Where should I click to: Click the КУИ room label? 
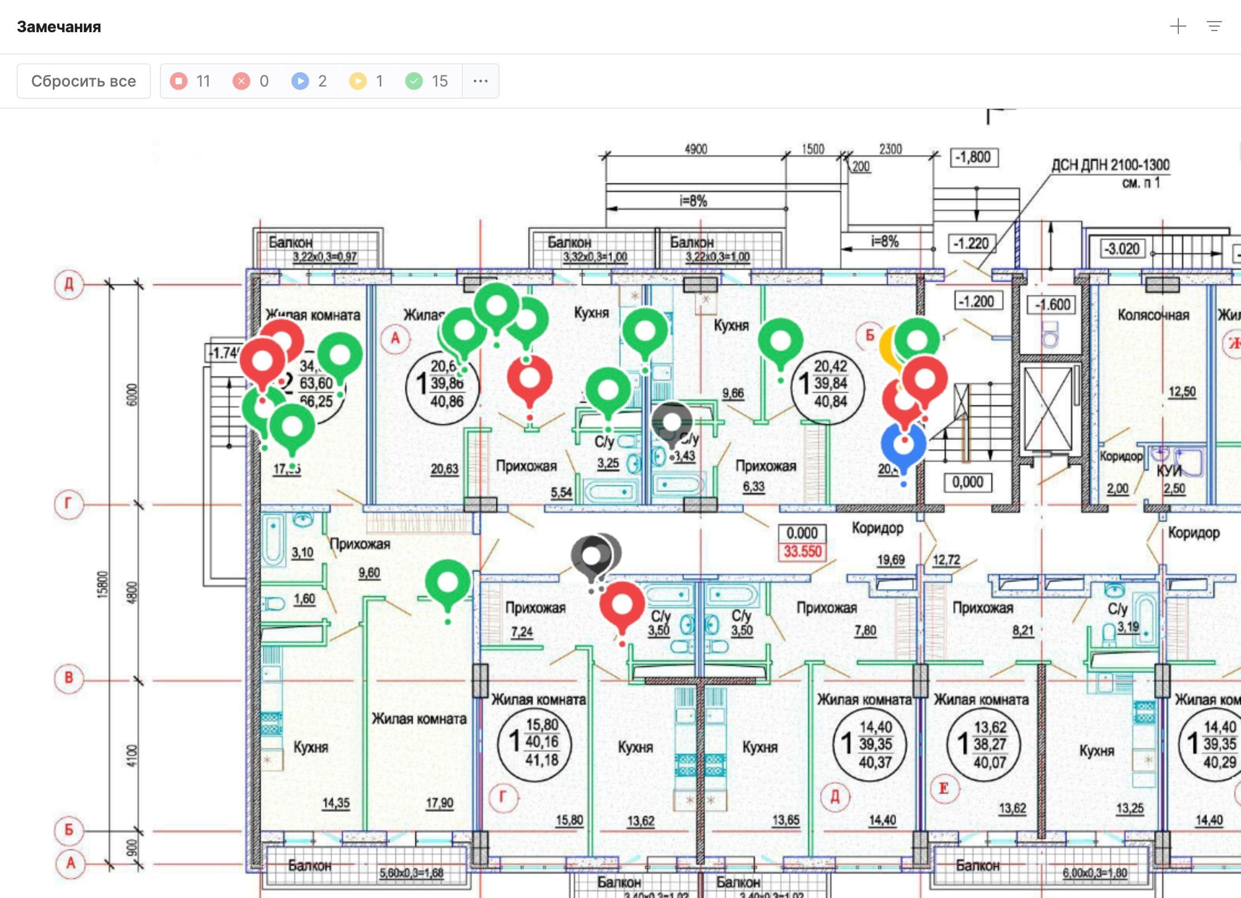[x=1169, y=471]
